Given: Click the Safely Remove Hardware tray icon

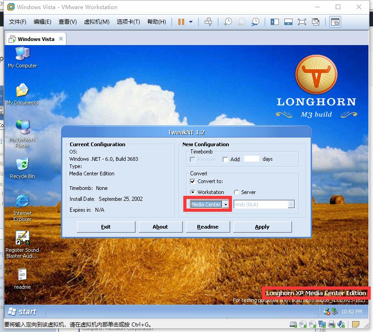Looking at the screenshot, I should coord(334,312).
